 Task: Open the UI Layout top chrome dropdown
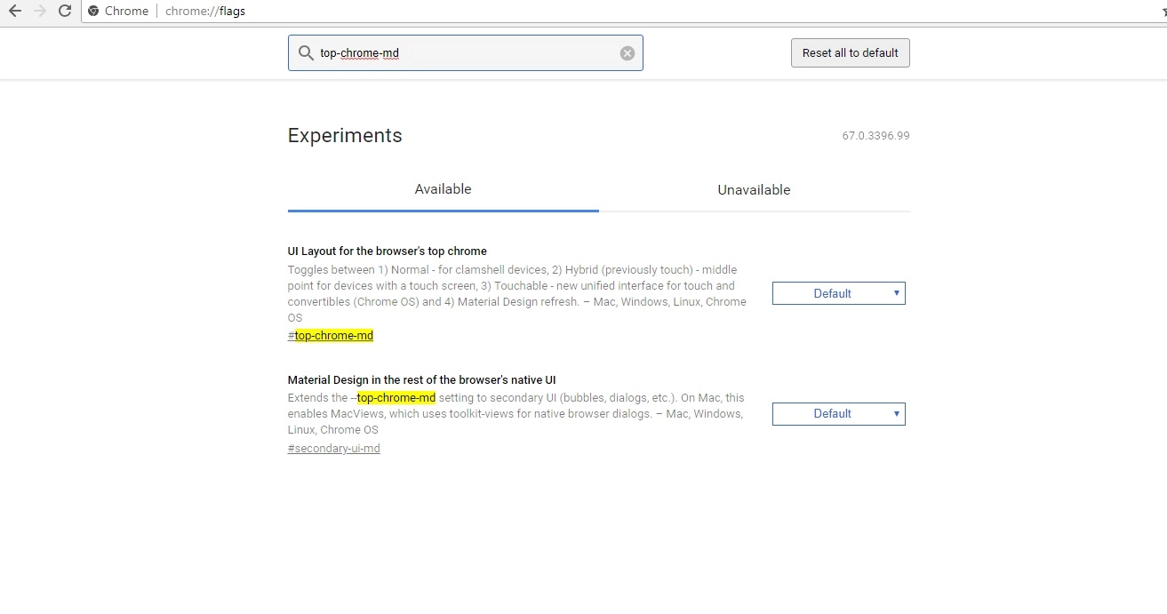(838, 293)
